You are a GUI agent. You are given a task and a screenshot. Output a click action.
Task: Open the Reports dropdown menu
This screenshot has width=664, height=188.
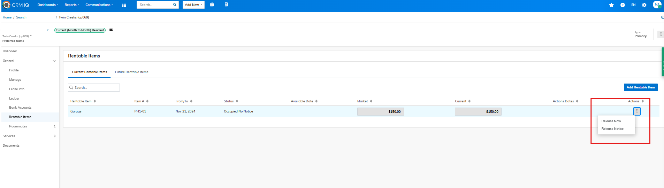72,5
